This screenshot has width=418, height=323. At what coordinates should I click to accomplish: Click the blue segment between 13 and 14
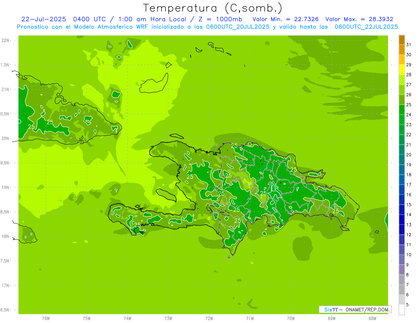tap(402, 220)
